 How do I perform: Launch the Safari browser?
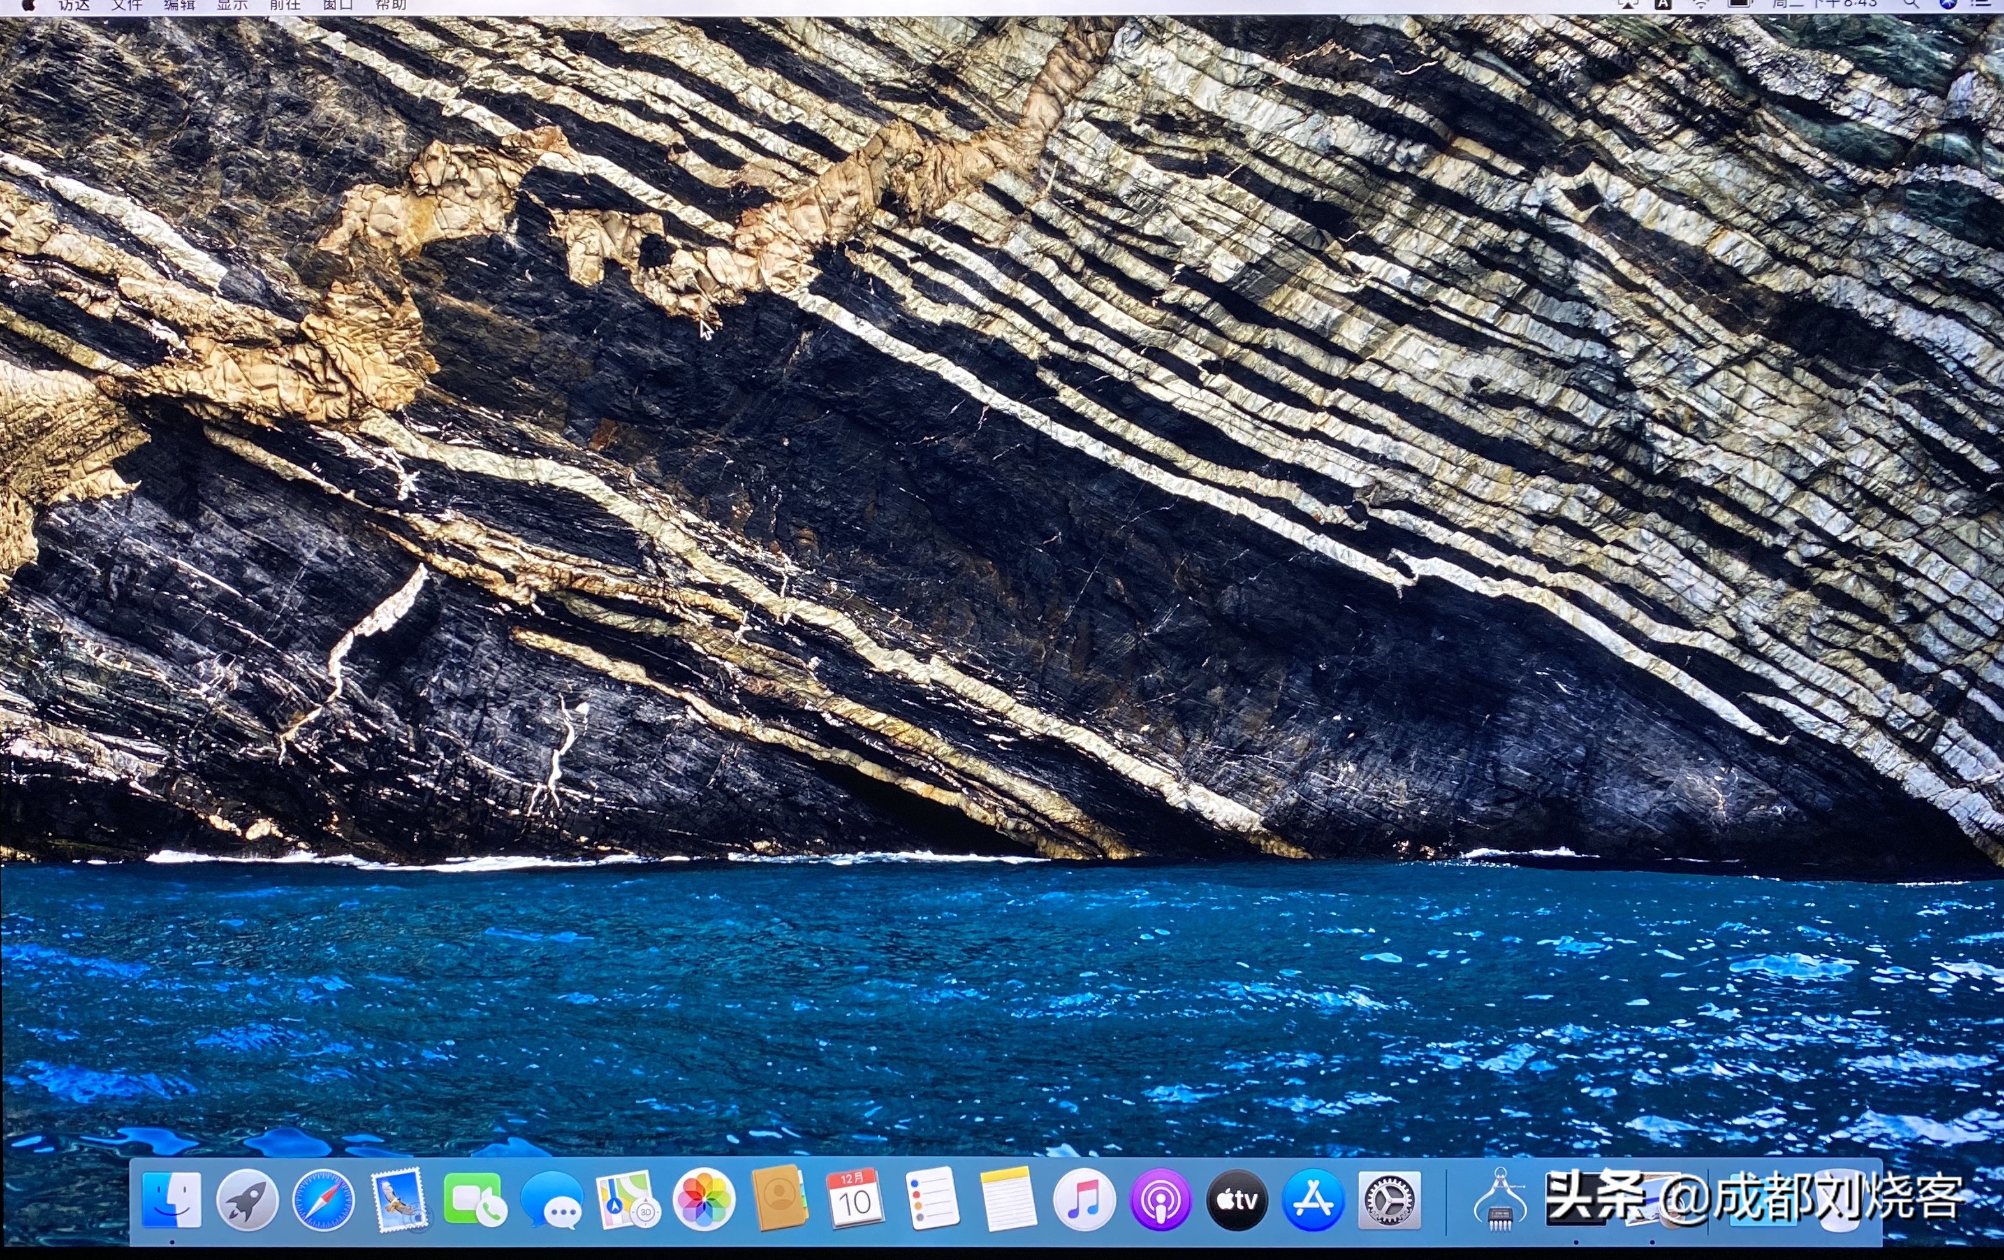point(324,1200)
